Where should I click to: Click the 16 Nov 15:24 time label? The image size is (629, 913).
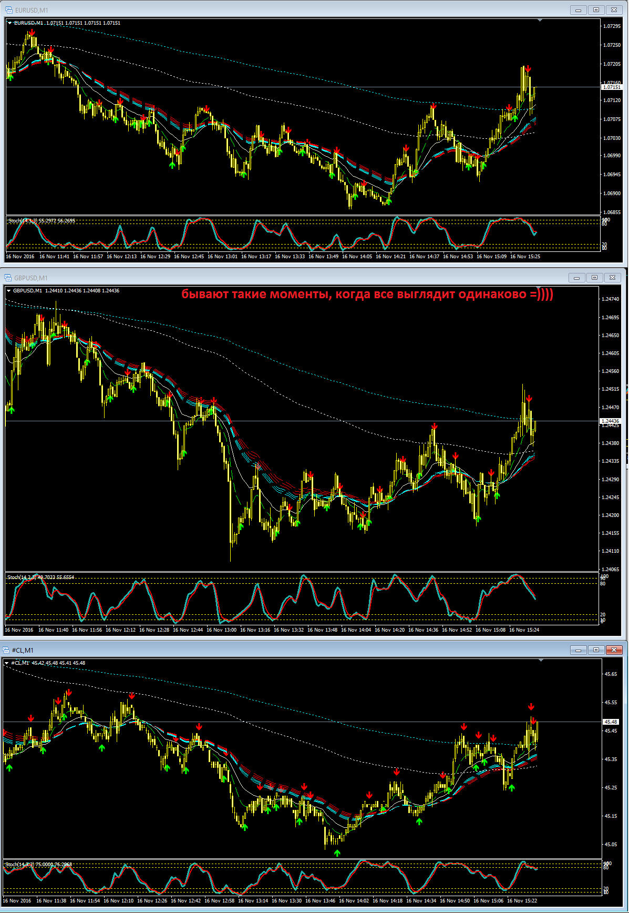point(524,630)
